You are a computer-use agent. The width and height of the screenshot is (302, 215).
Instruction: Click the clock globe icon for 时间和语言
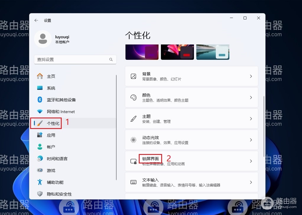tap(40, 158)
